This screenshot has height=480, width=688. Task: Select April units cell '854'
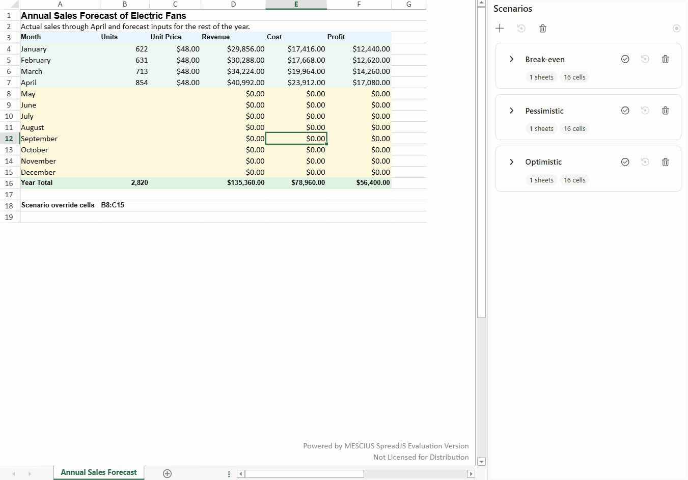pos(125,83)
